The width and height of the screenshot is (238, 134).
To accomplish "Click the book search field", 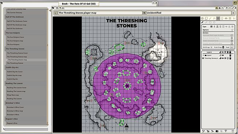I will click(27, 129).
